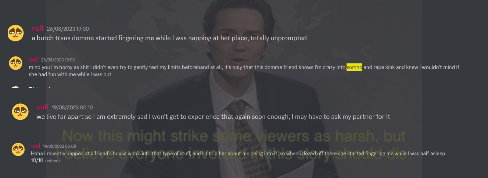
Task: Click the '10/10' line of text
Action: tap(37, 160)
